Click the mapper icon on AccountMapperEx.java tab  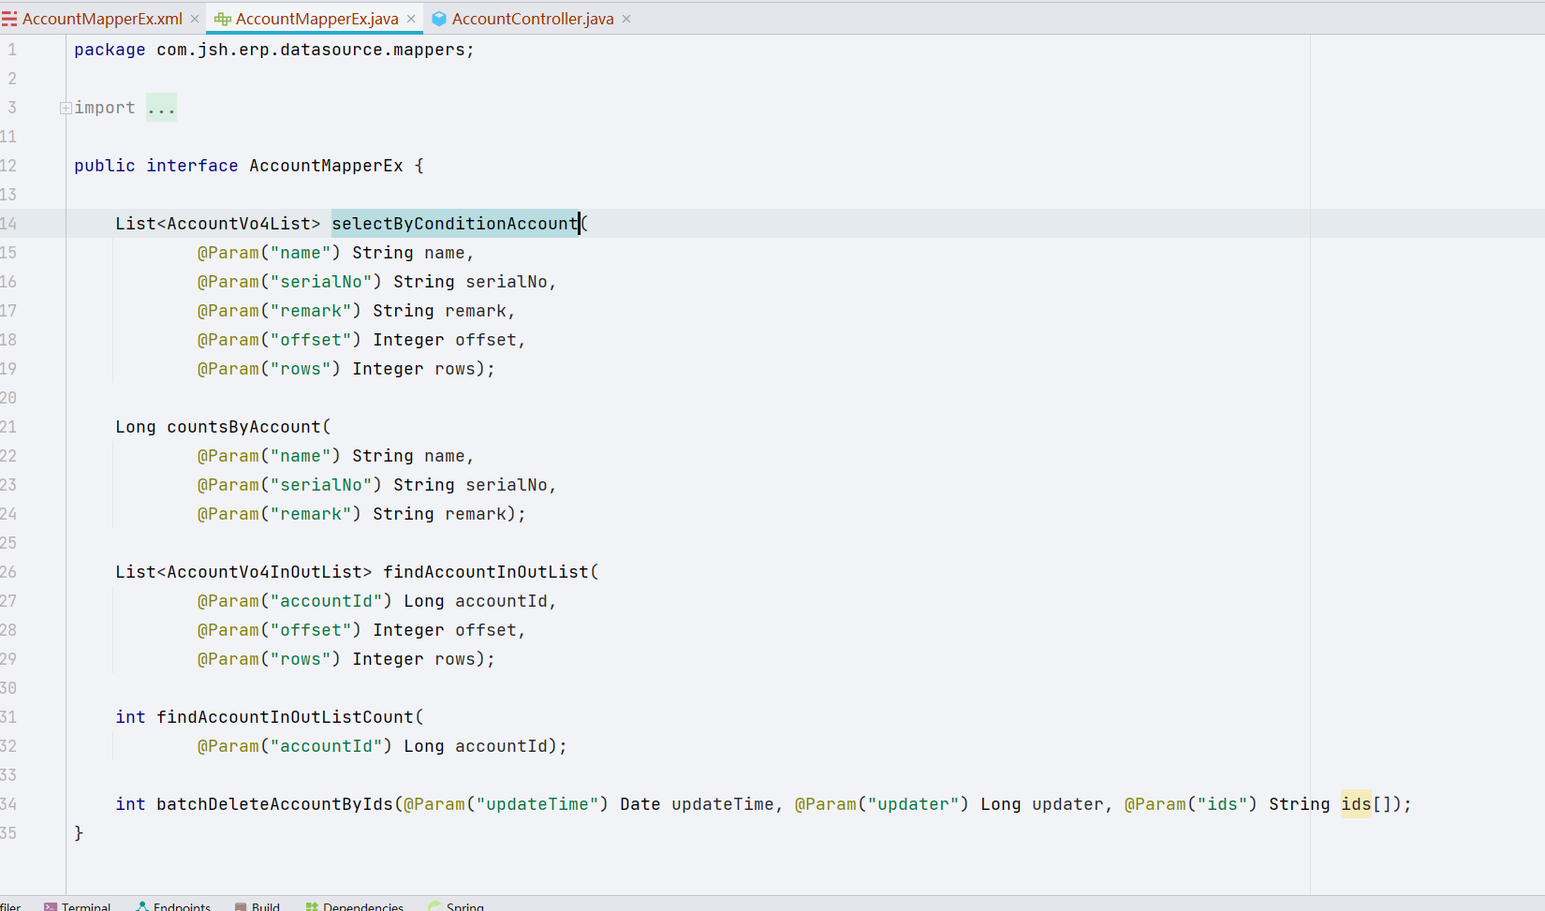point(221,18)
